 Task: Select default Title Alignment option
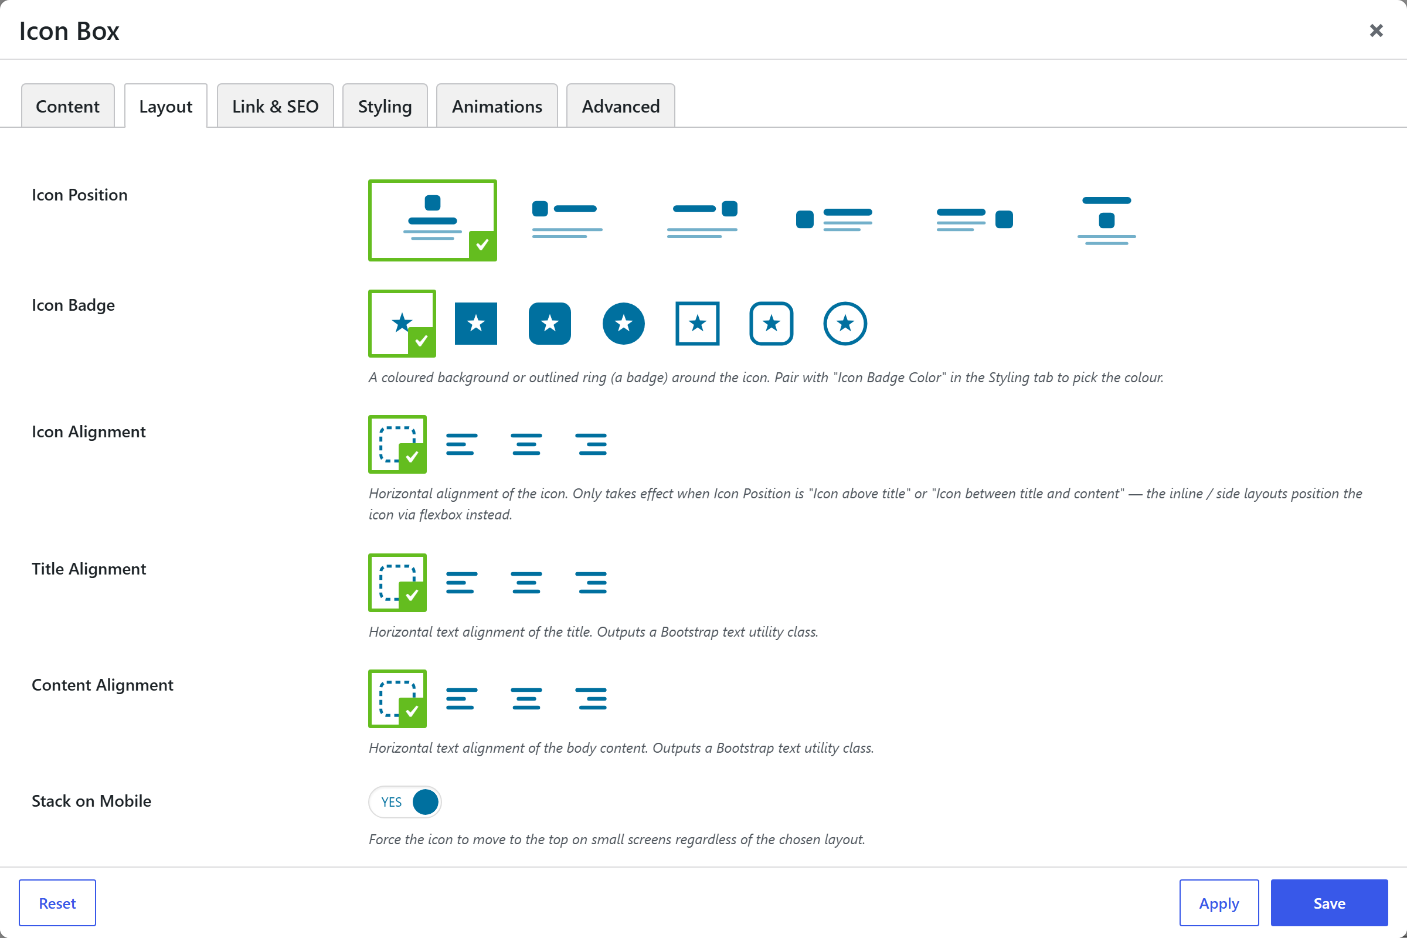(x=397, y=583)
